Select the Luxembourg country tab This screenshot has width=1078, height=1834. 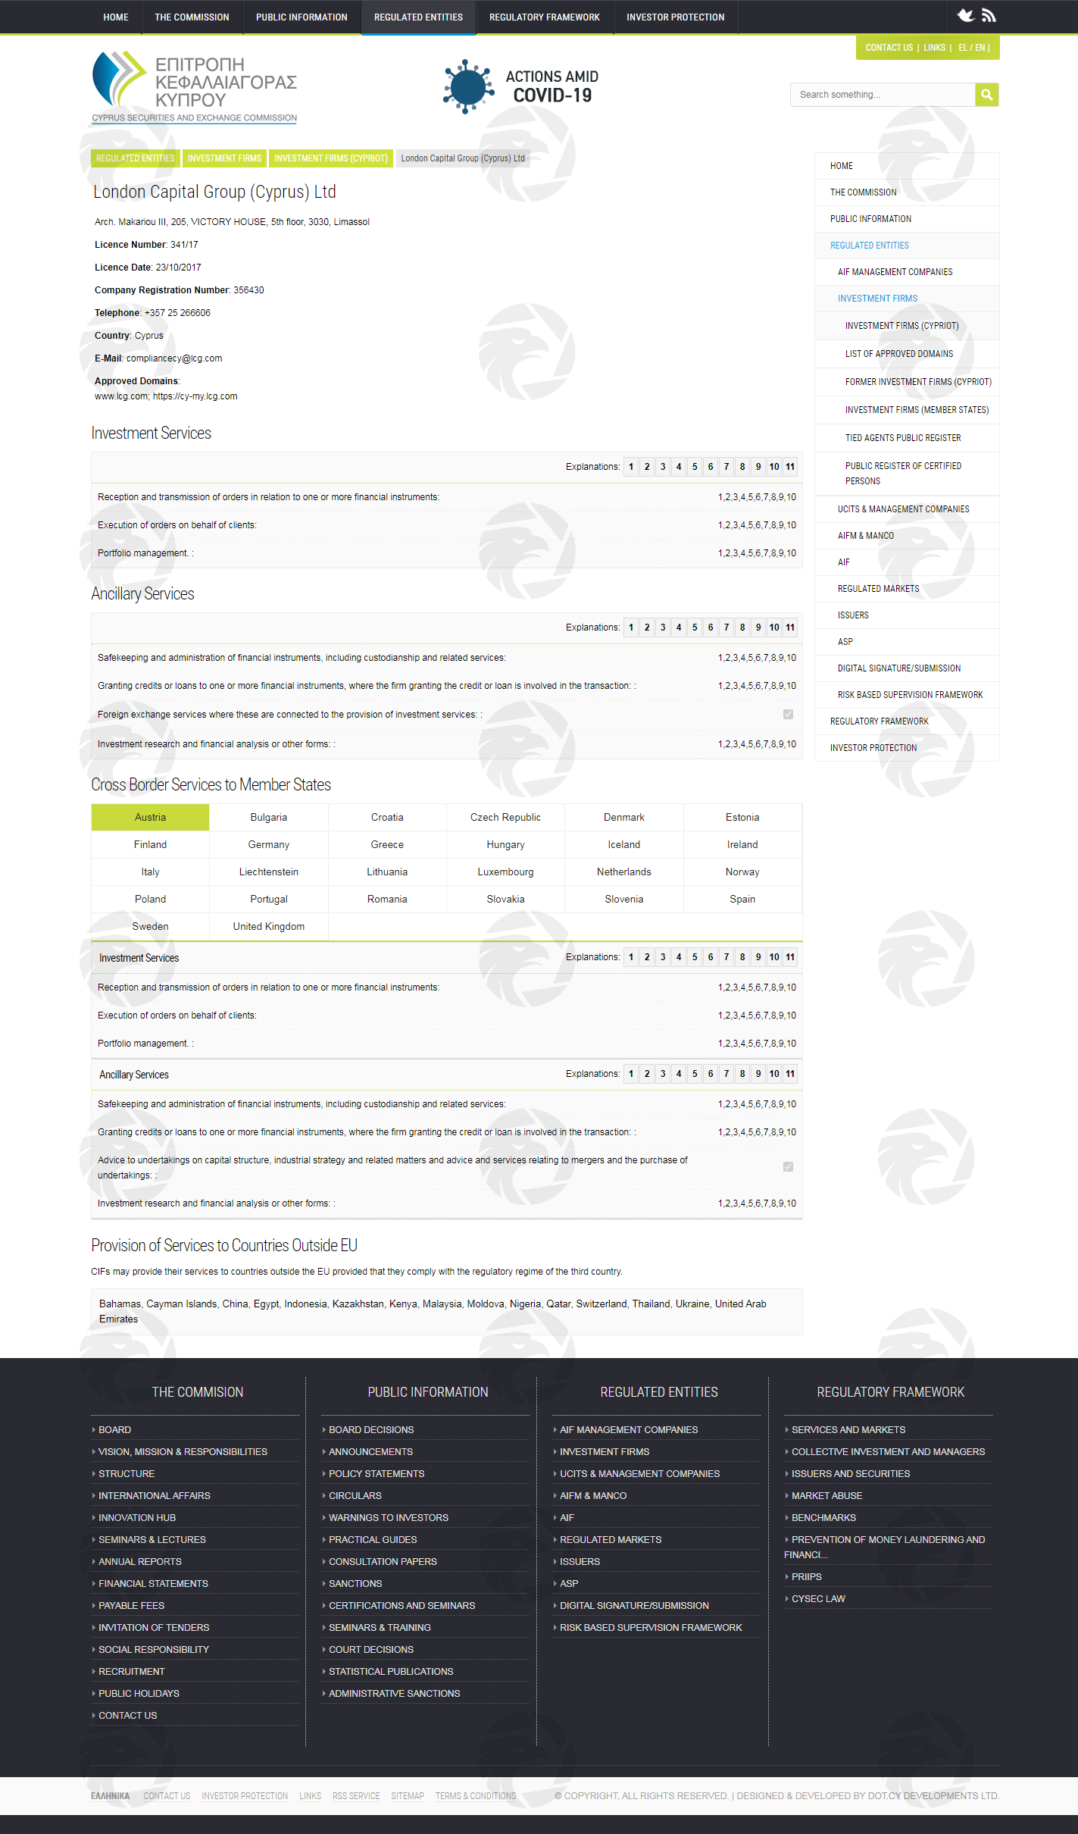[x=505, y=872]
